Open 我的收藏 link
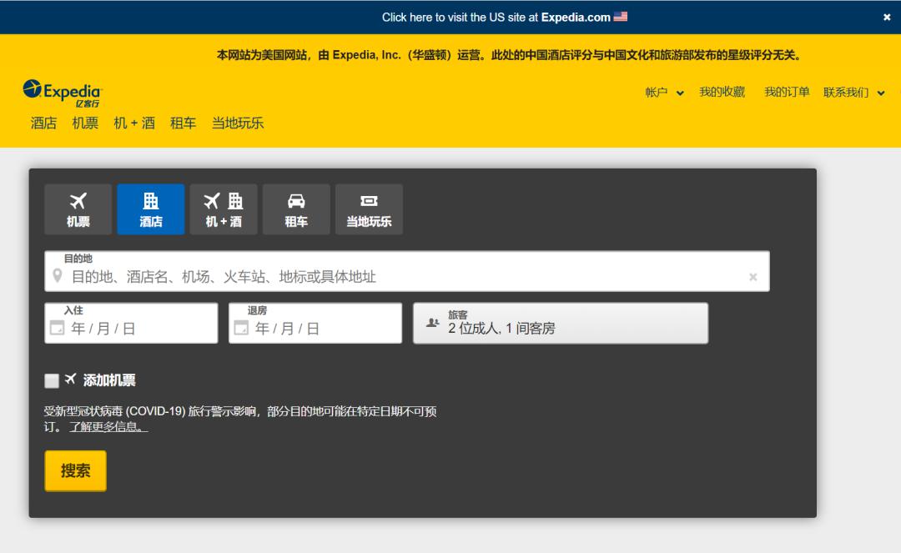 point(722,92)
